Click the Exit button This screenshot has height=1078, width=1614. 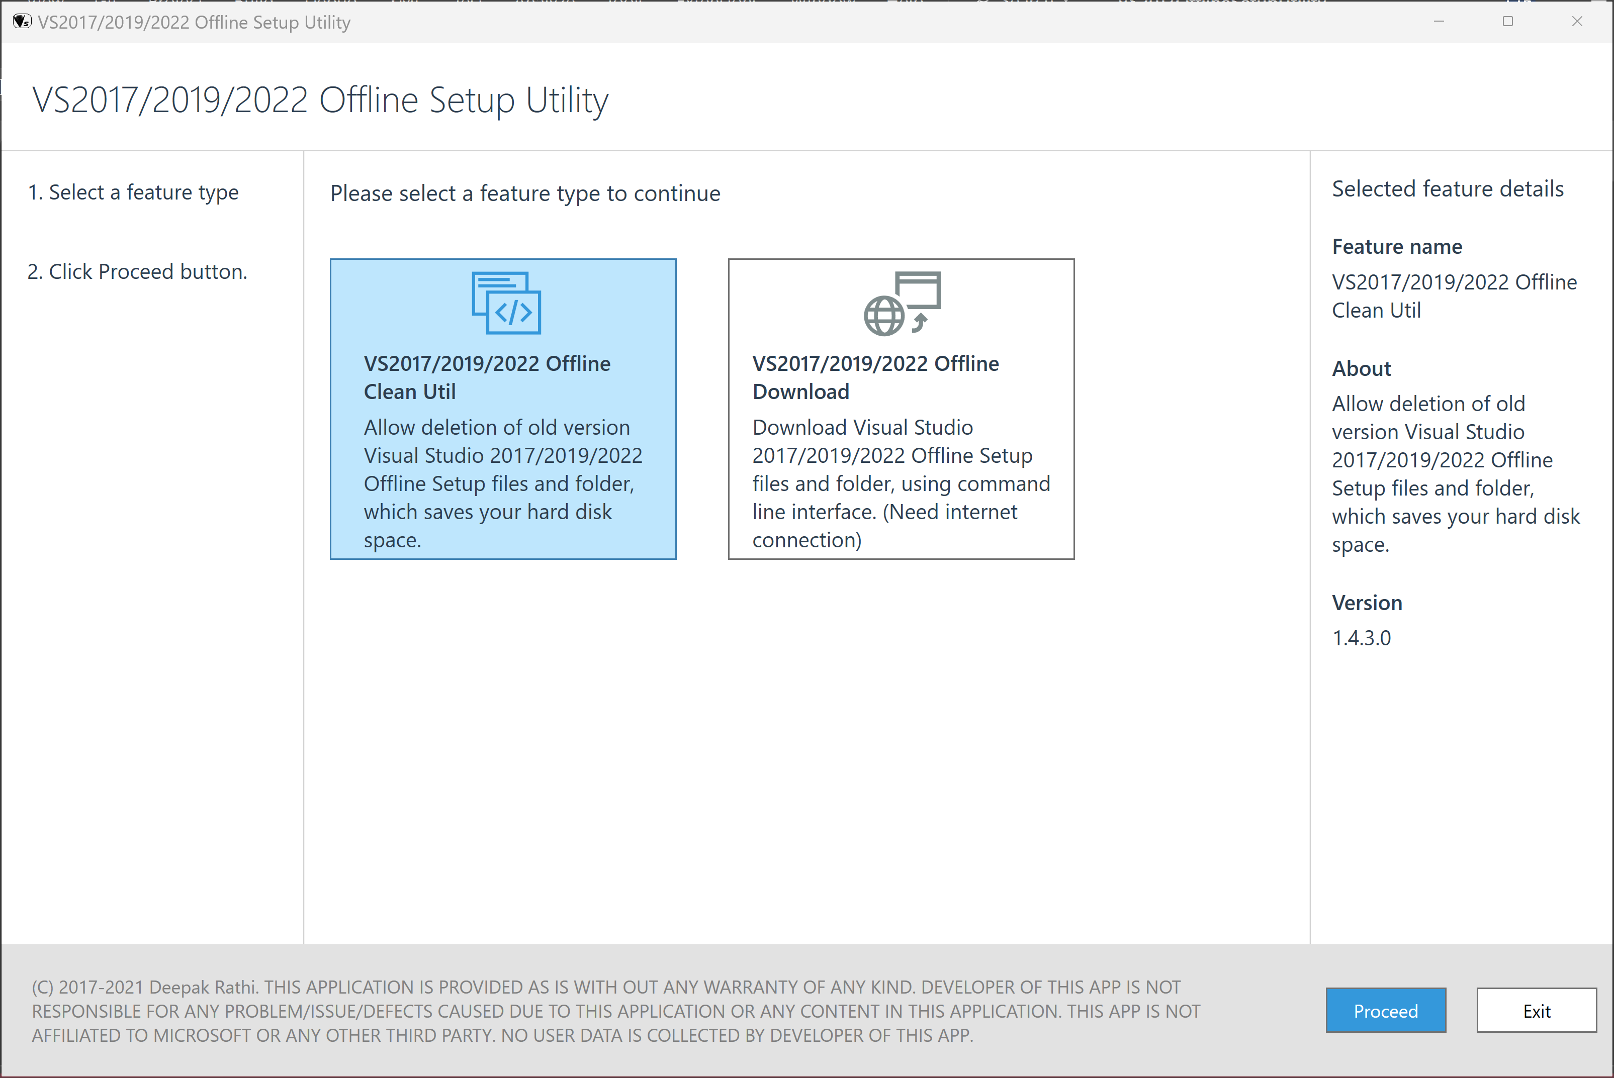point(1536,1010)
